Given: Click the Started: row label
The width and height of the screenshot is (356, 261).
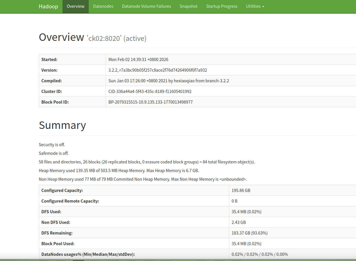Looking at the screenshot, I should tap(49, 60).
